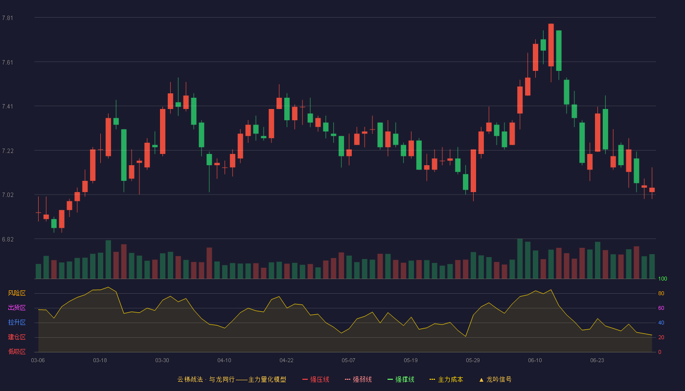The width and height of the screenshot is (685, 391).
Task: Select the 04-10 date label
Action: tap(224, 360)
